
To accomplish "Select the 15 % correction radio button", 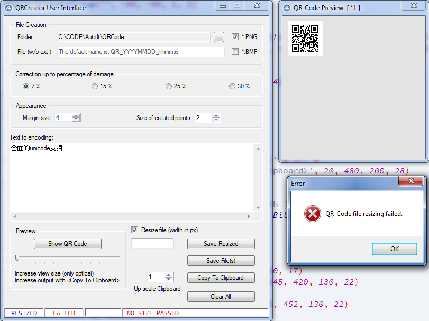I will pyautogui.click(x=95, y=86).
